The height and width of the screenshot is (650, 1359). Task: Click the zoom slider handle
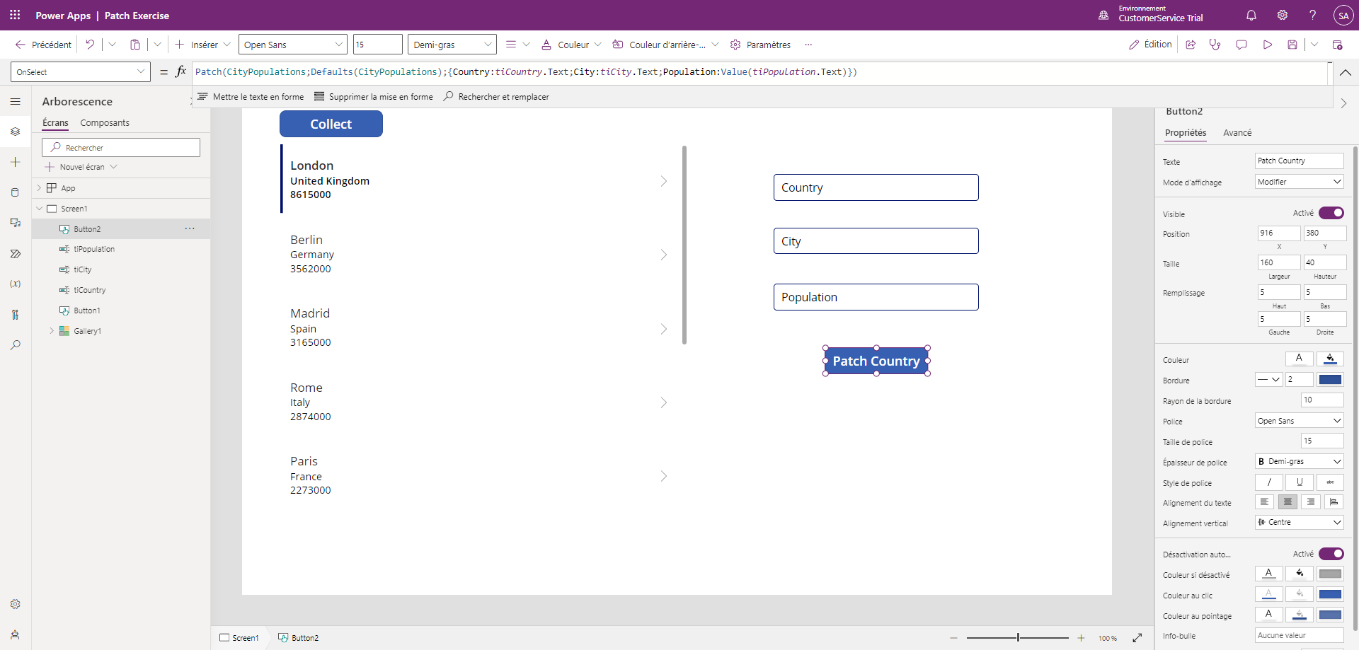pos(1018,638)
